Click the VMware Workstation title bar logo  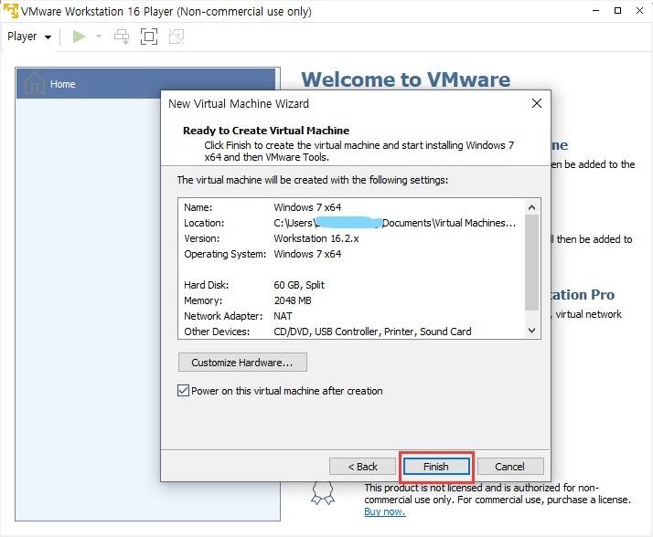point(10,11)
